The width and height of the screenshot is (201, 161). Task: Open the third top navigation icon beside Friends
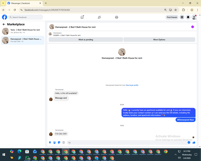coord(117,17)
